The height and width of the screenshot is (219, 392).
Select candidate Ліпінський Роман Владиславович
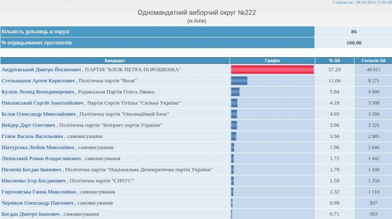pyautogui.click(x=41, y=158)
